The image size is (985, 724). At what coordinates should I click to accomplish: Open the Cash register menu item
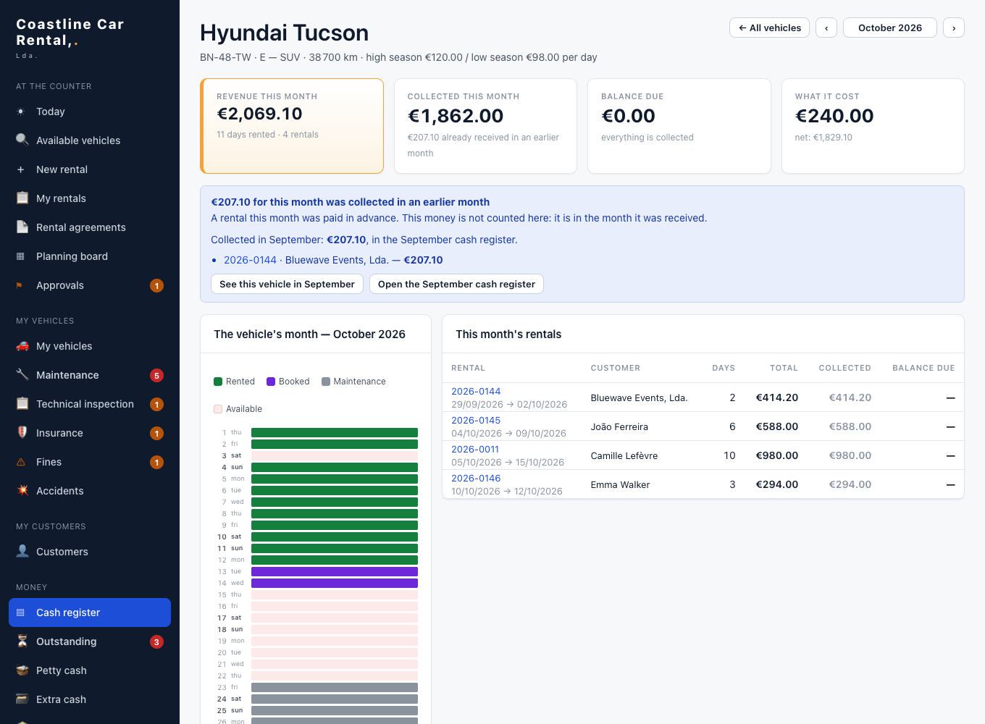(90, 613)
